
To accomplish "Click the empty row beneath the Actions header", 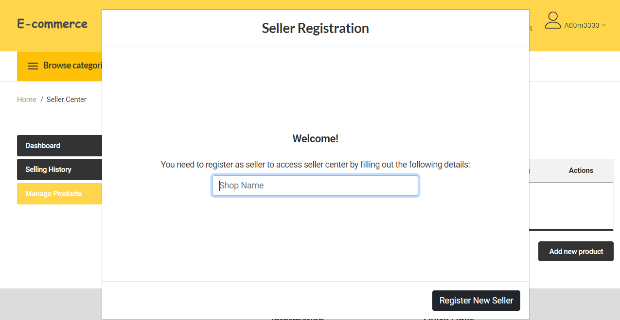I will 581,206.
